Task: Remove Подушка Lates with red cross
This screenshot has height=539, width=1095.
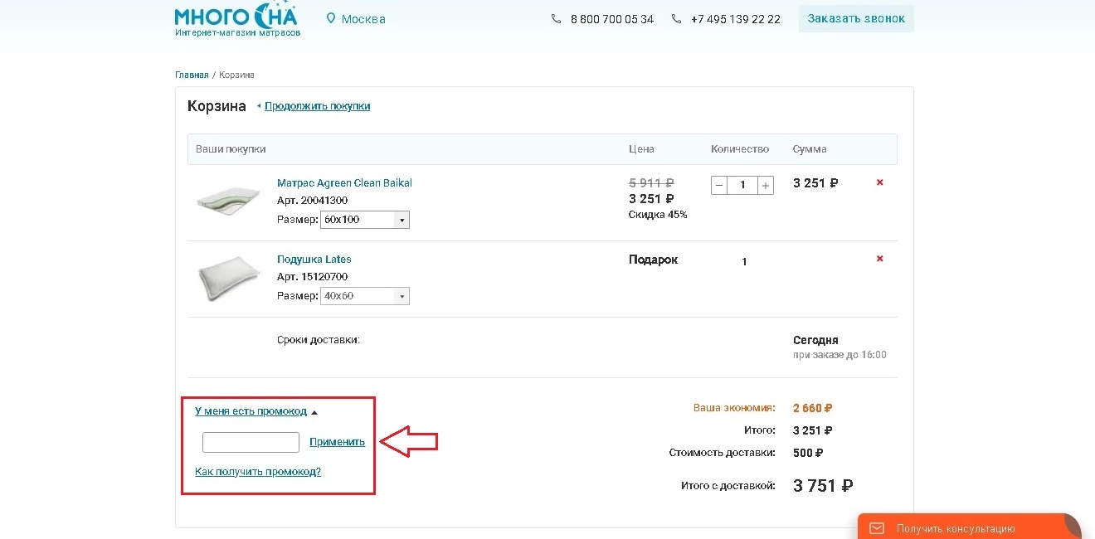Action: [880, 259]
